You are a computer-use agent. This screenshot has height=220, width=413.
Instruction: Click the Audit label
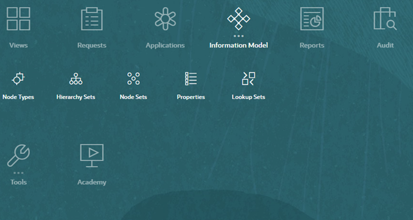click(x=385, y=45)
